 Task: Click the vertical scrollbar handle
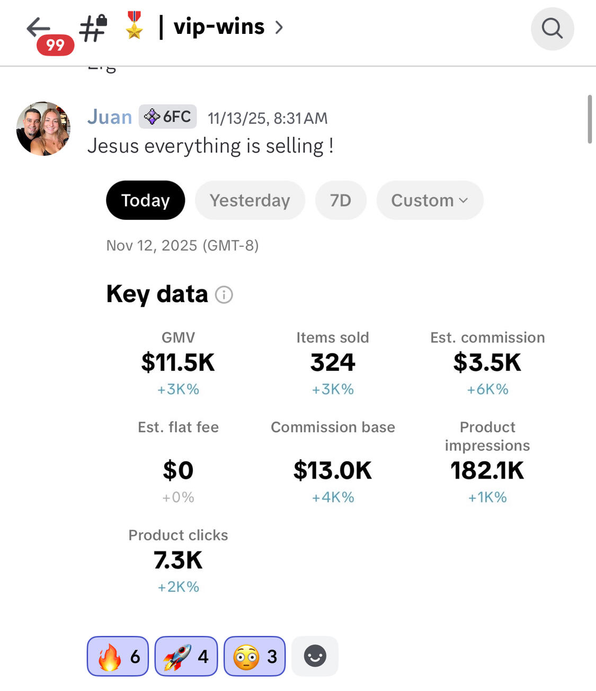click(590, 119)
